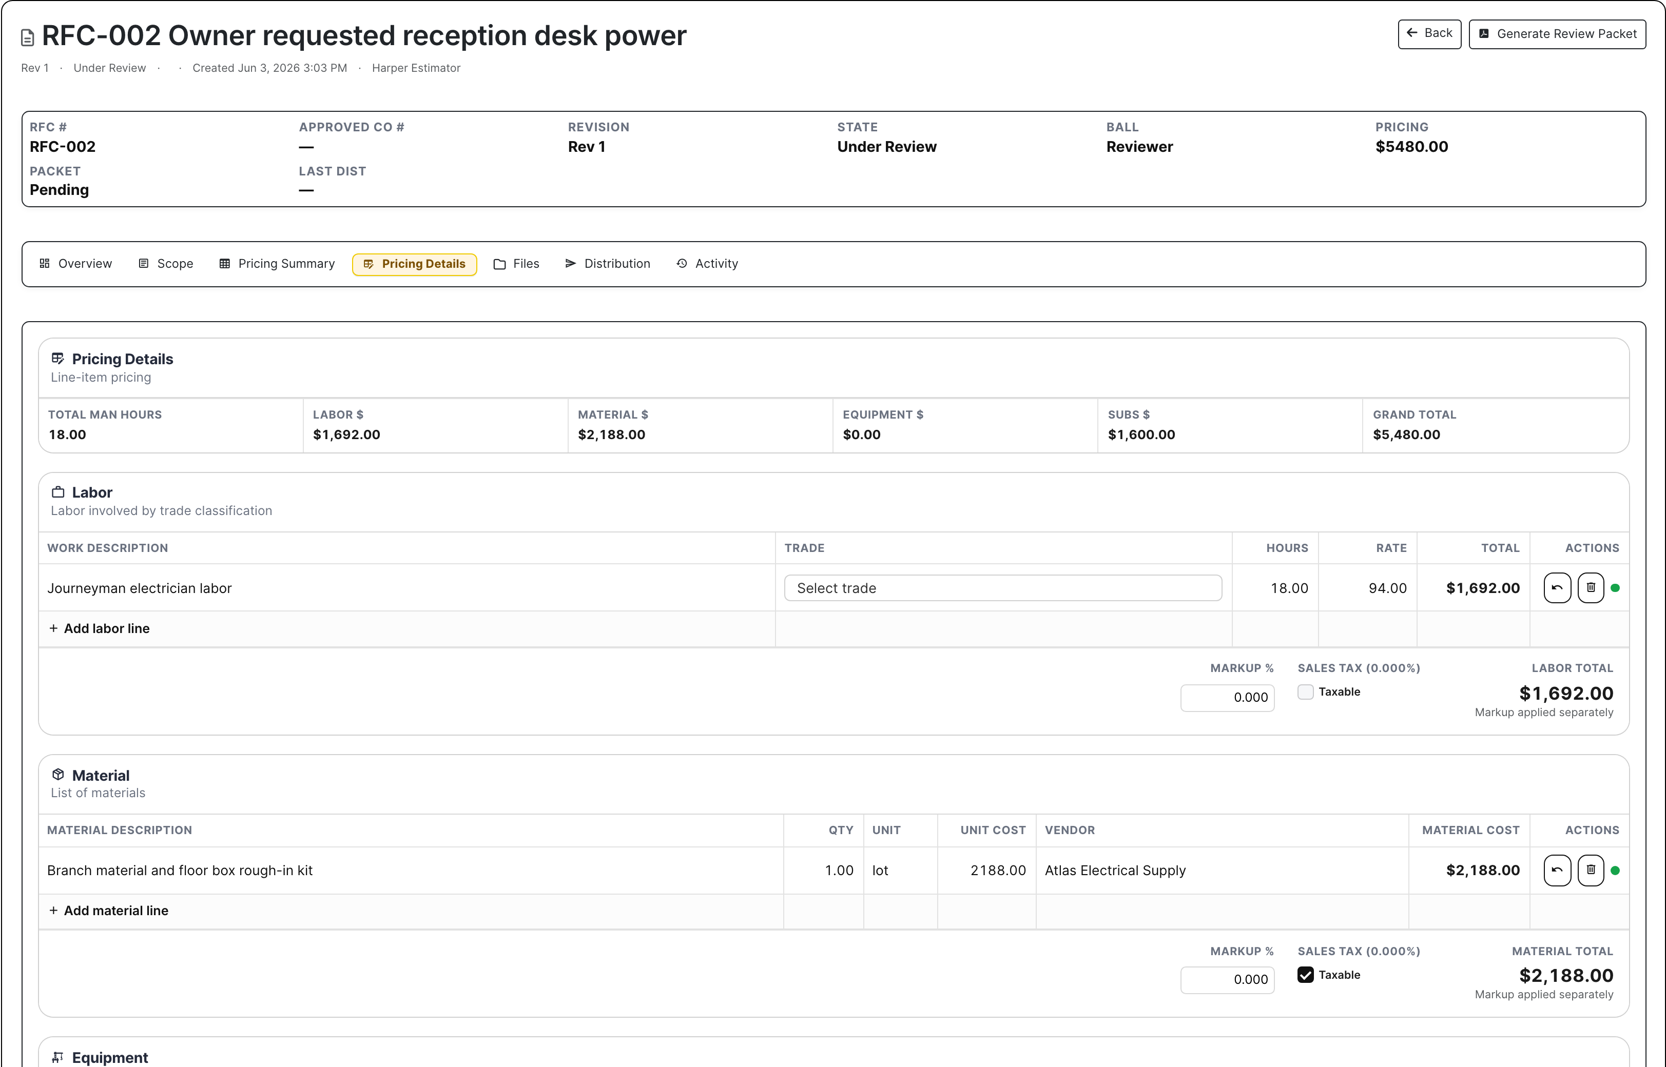Edit the Journeyman electrician labor description

point(407,588)
